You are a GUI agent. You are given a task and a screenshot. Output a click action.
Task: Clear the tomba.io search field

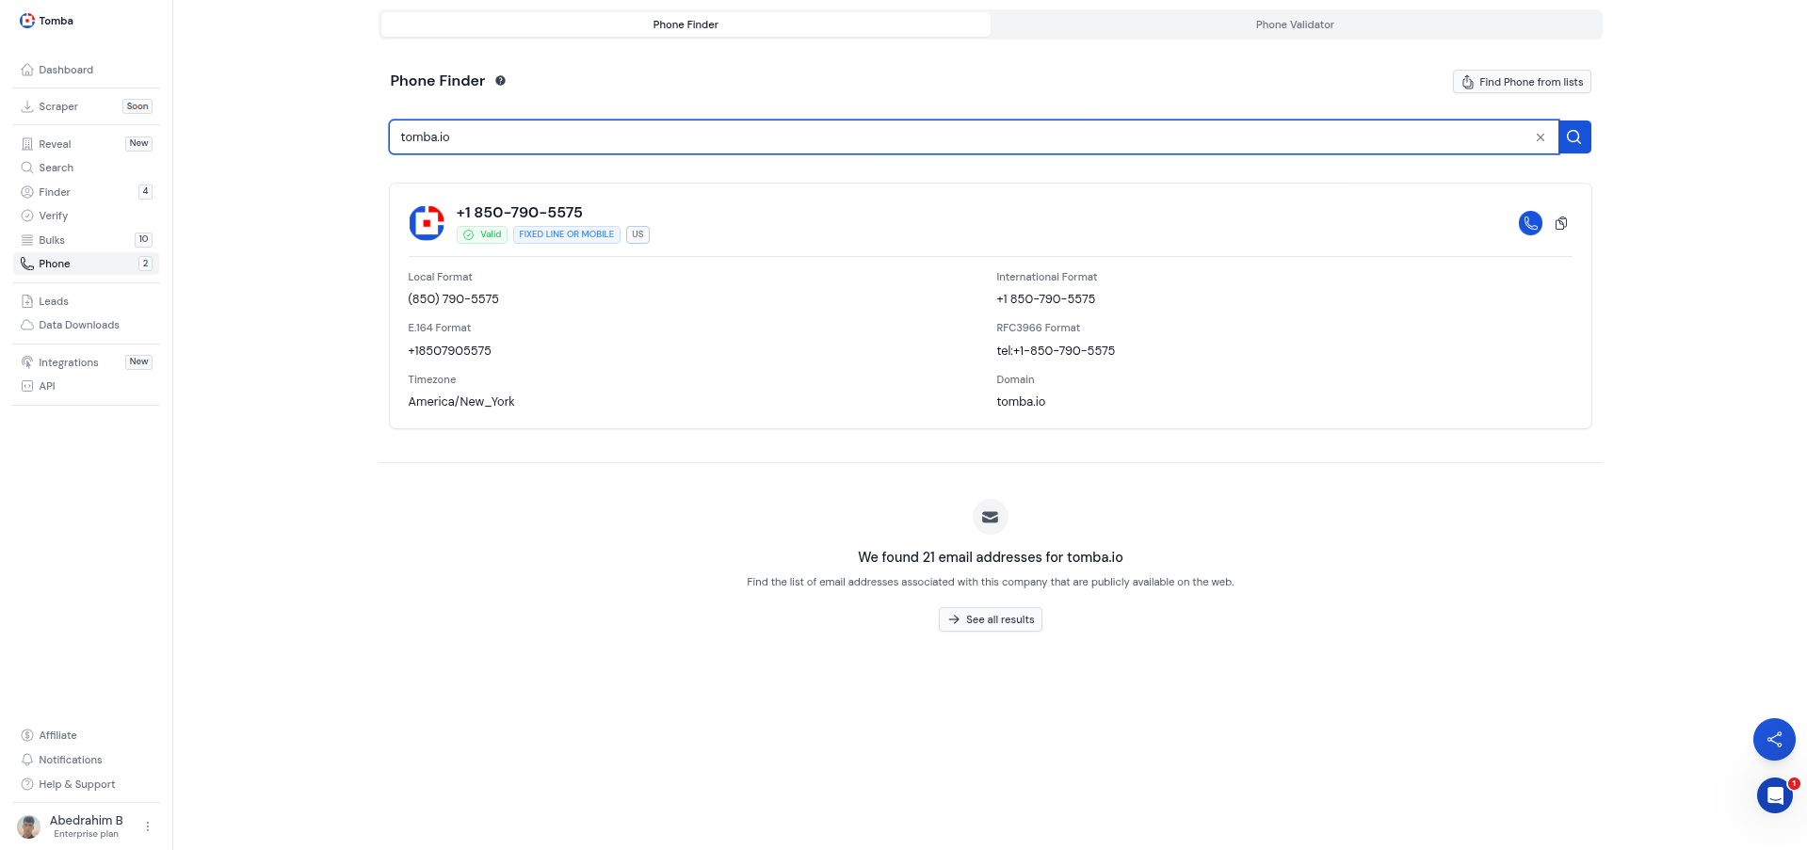tap(1541, 137)
